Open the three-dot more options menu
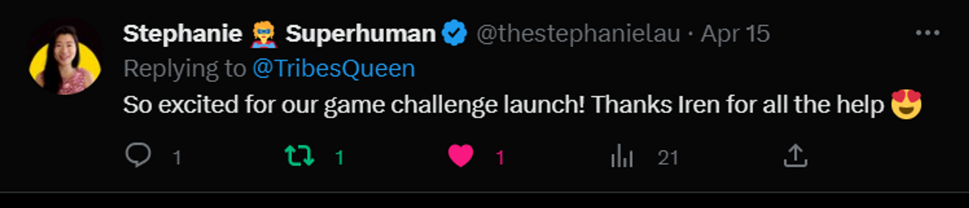This screenshot has height=208, width=969. (927, 33)
